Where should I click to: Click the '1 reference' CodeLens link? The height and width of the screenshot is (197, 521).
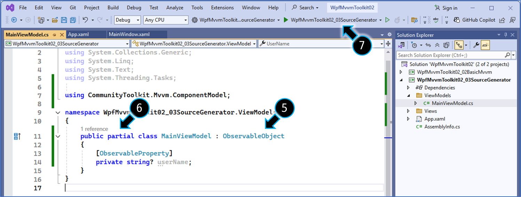tap(94, 129)
